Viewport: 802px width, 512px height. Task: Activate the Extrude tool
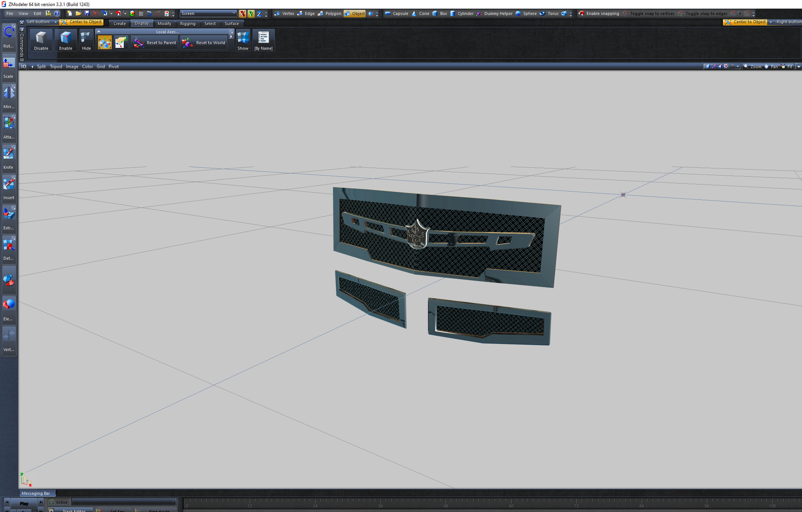pyautogui.click(x=9, y=217)
